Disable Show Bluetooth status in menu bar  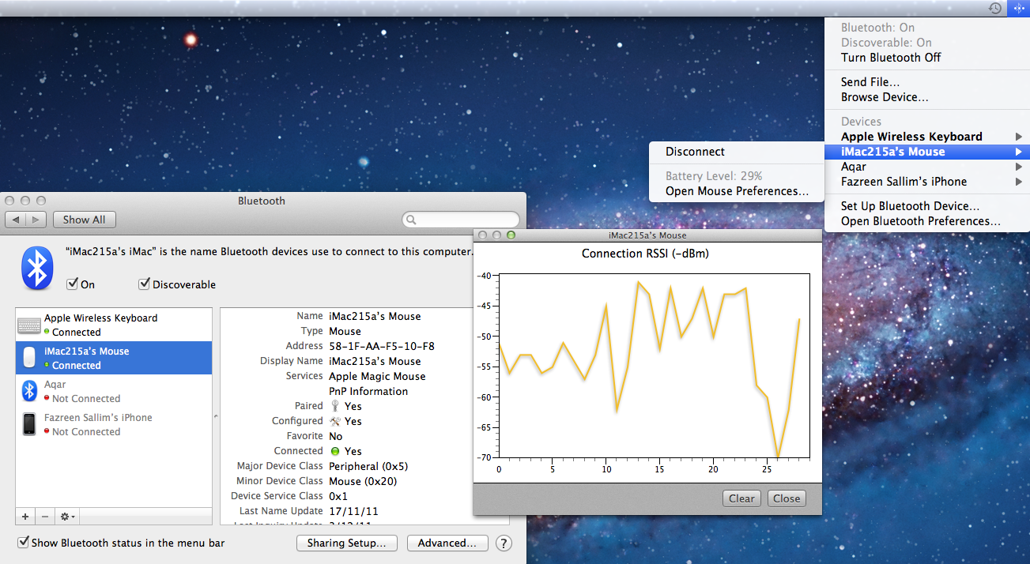(x=24, y=543)
